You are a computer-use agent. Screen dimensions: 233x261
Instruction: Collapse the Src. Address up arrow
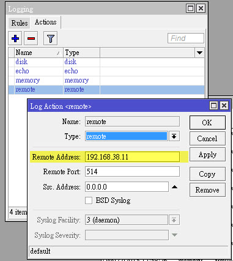click(174, 187)
